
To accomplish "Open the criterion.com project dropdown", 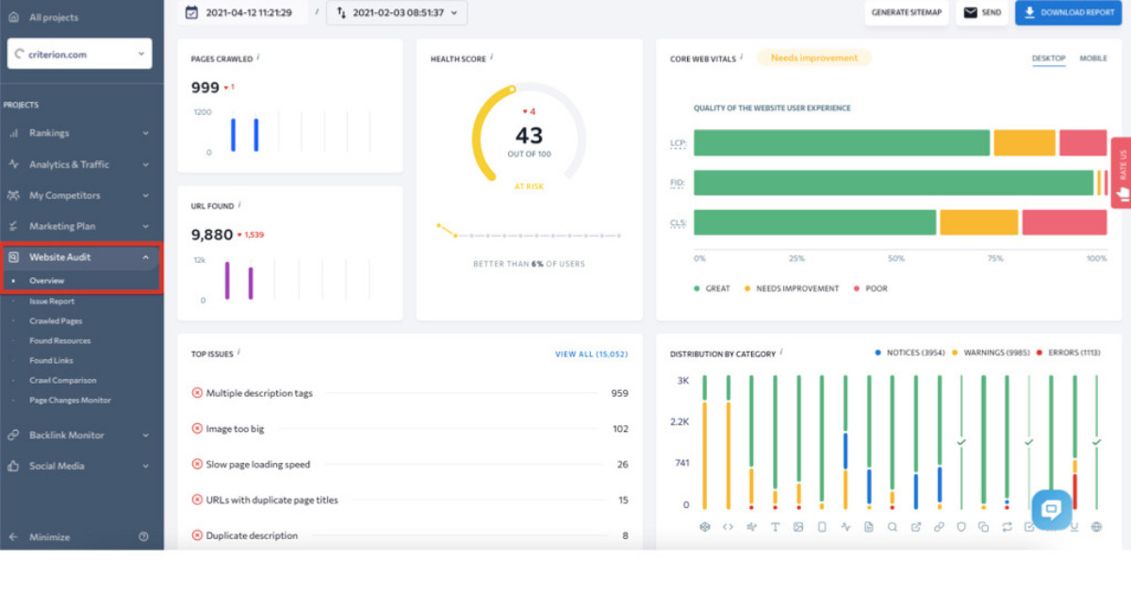I will [79, 54].
